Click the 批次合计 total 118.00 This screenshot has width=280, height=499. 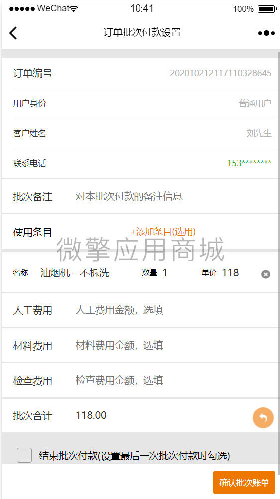pos(91,415)
